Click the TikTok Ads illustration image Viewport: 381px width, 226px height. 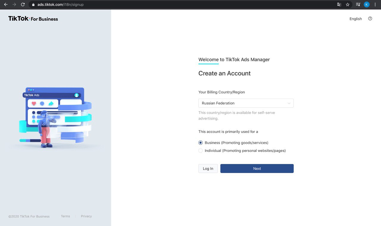click(55, 117)
